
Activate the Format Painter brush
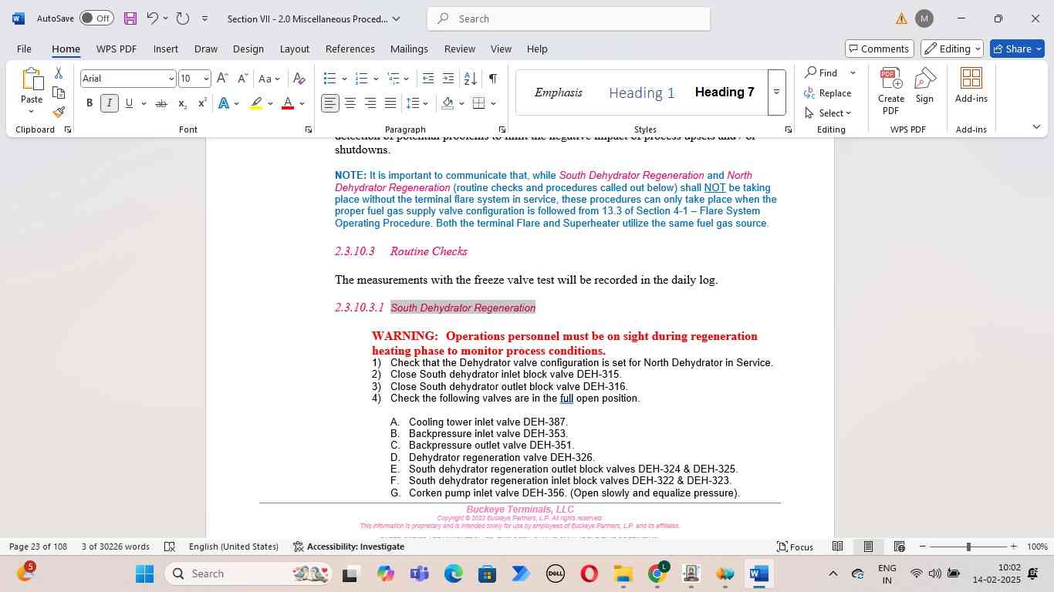coord(59,112)
